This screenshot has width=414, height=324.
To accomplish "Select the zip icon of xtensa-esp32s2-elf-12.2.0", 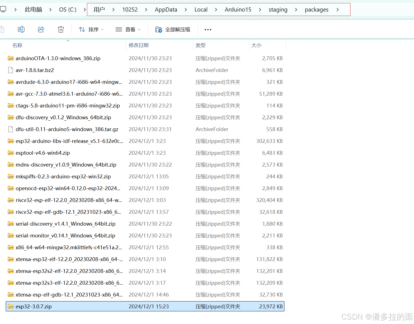I will (11, 271).
